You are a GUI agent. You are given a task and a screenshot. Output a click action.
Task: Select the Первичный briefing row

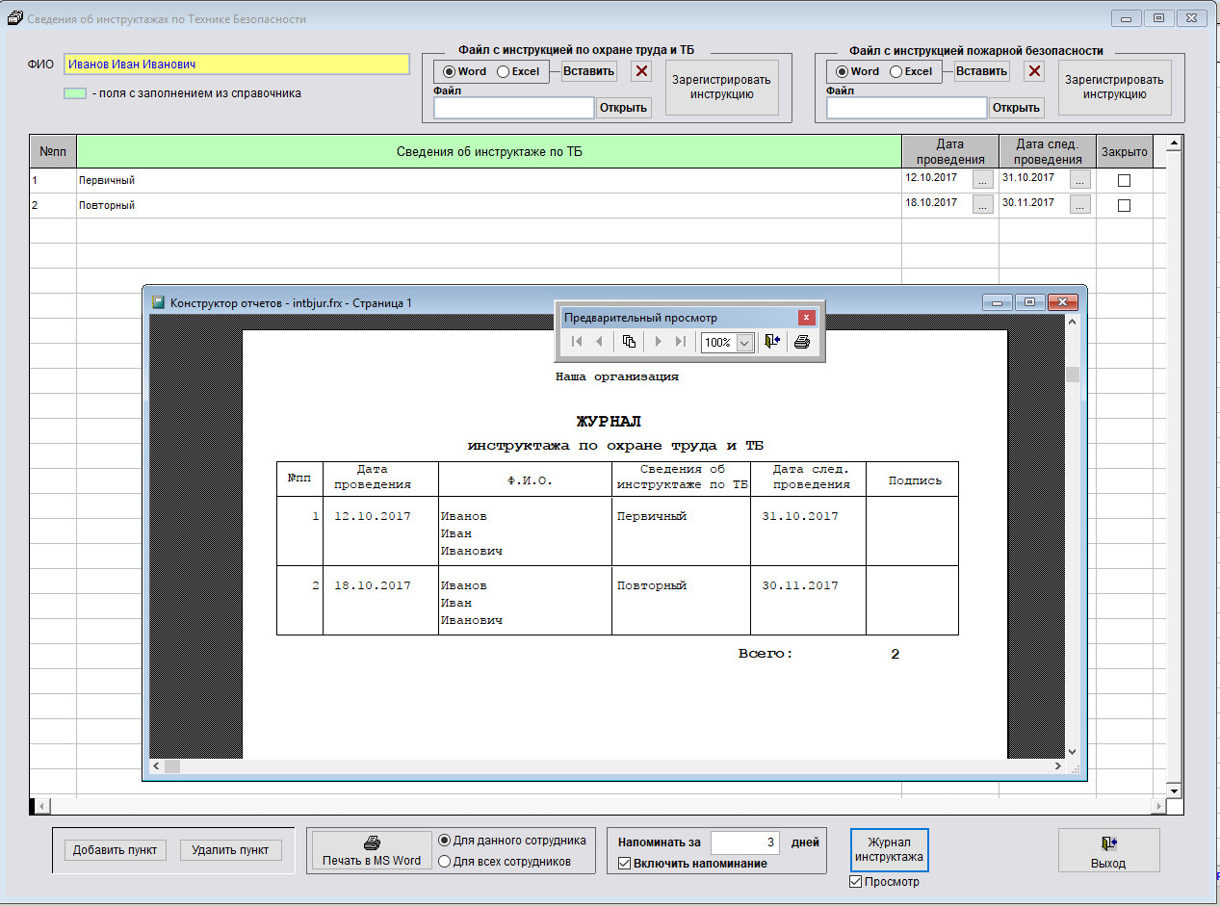(x=489, y=180)
